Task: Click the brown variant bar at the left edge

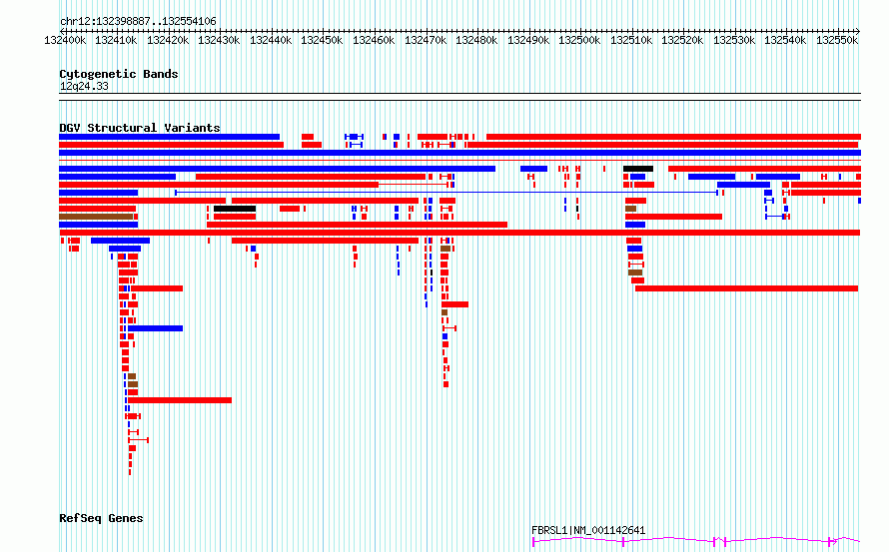Action: (x=96, y=217)
